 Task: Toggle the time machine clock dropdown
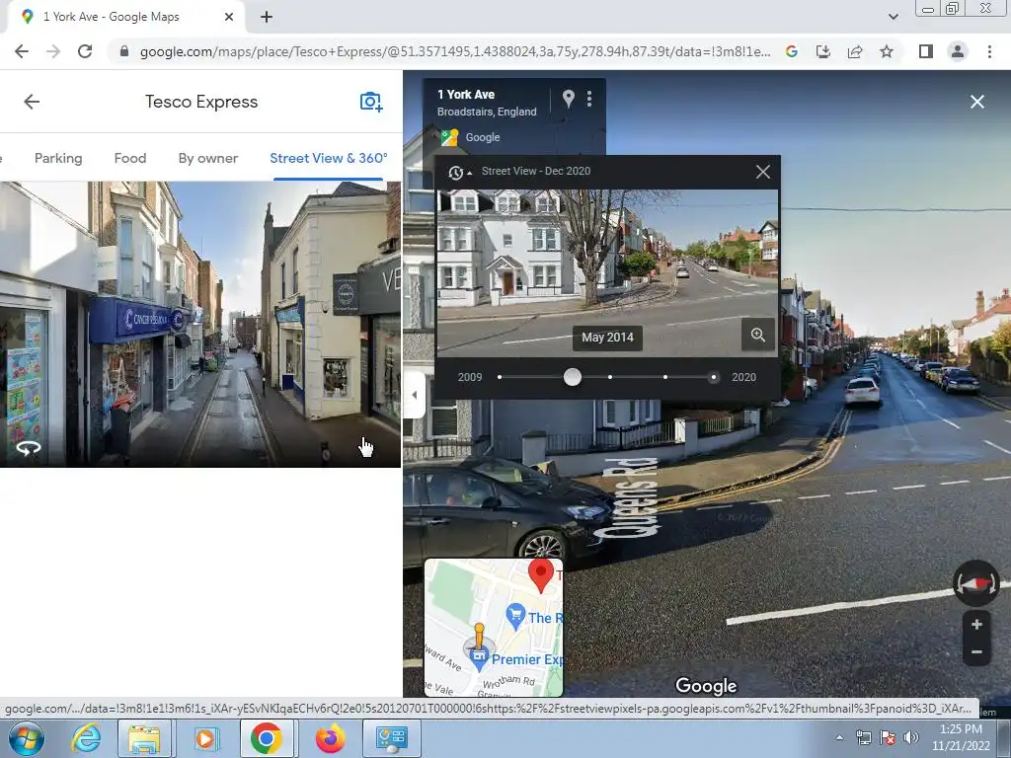click(x=459, y=172)
